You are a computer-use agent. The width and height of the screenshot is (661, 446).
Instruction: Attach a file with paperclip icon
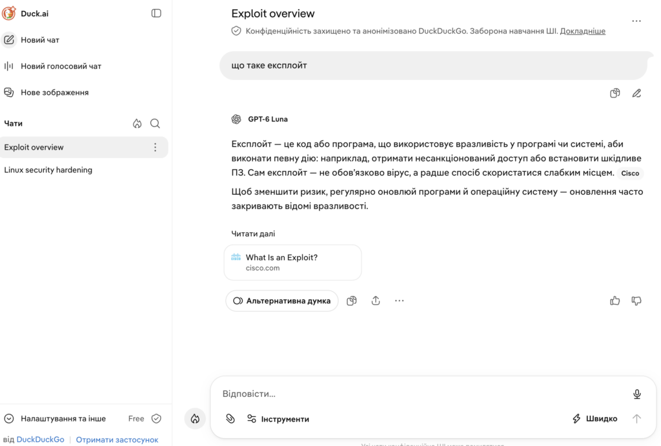tap(230, 419)
